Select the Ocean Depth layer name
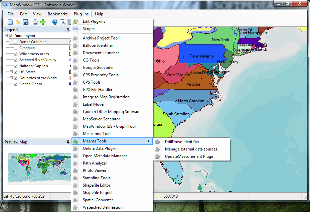310x212 pixels. 31,84
